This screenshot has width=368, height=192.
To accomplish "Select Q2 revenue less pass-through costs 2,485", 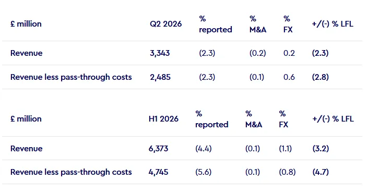I will pos(160,77).
